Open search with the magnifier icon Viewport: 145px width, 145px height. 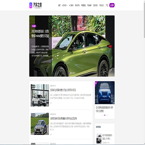coord(107,5)
